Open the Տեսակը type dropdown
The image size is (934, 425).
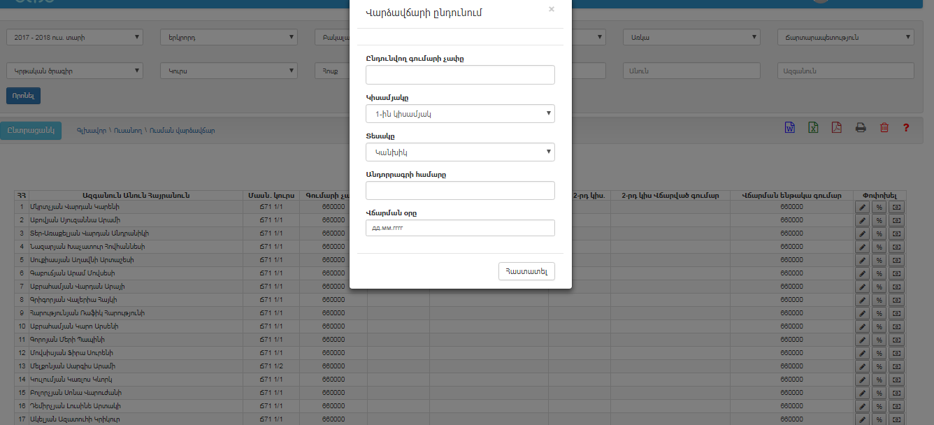(x=460, y=152)
